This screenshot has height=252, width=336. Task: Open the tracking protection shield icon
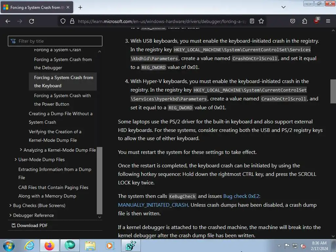tap(63, 21)
